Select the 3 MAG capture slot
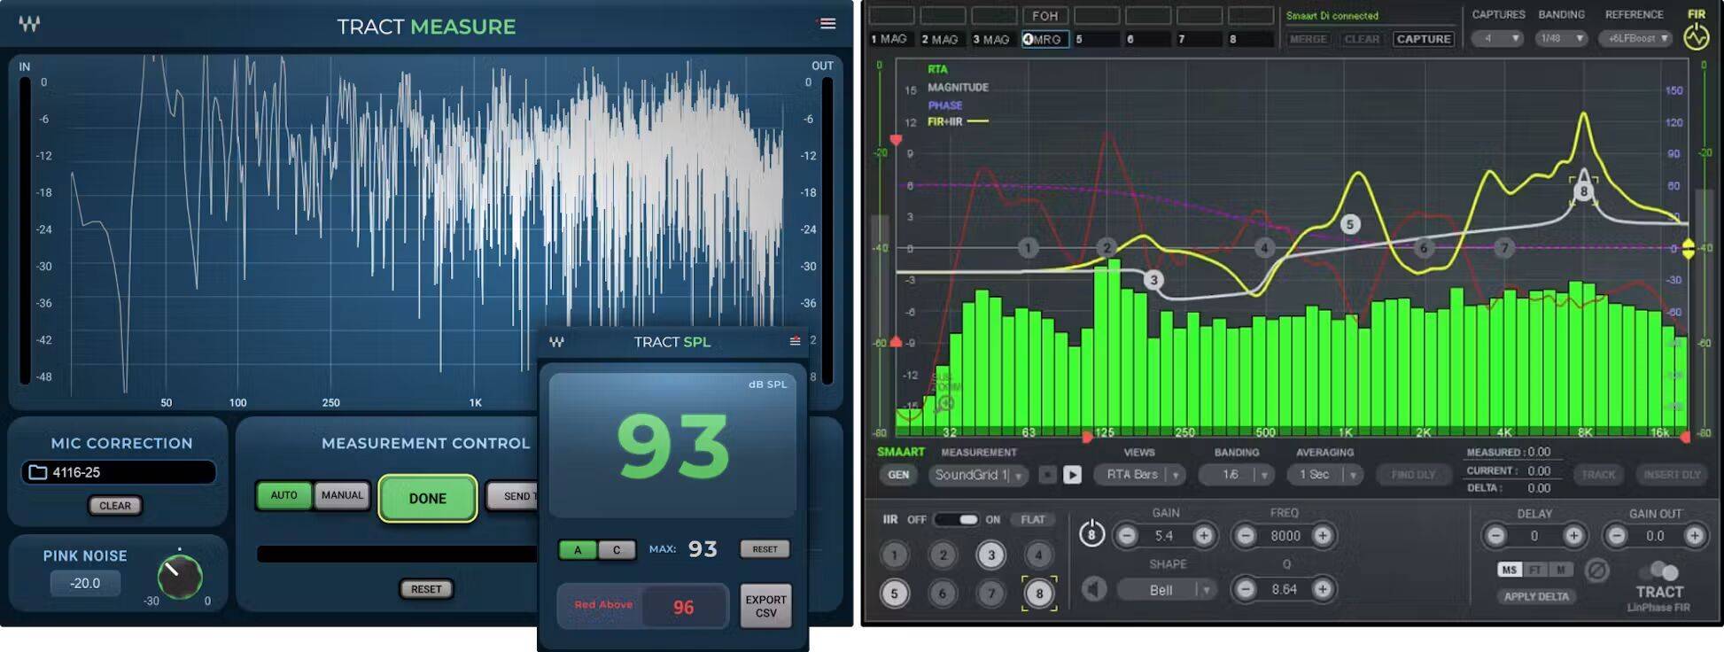The width and height of the screenshot is (1724, 652). pyautogui.click(x=993, y=39)
